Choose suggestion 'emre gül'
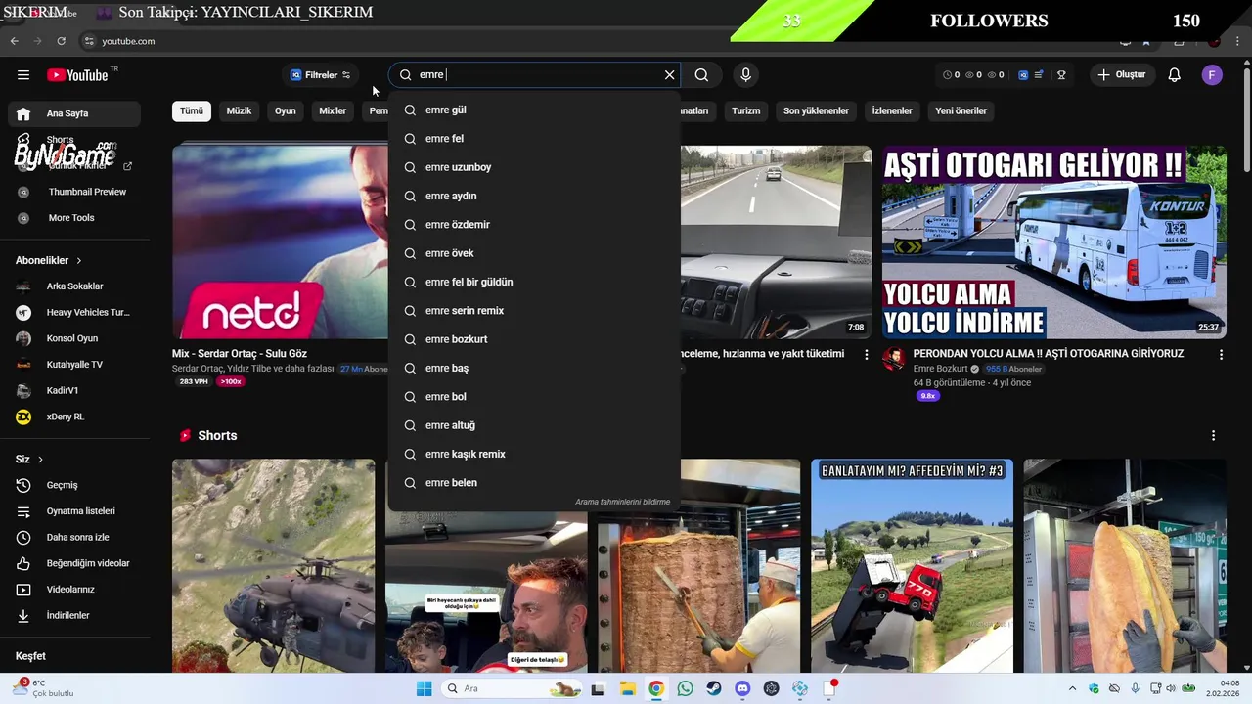 [534, 110]
